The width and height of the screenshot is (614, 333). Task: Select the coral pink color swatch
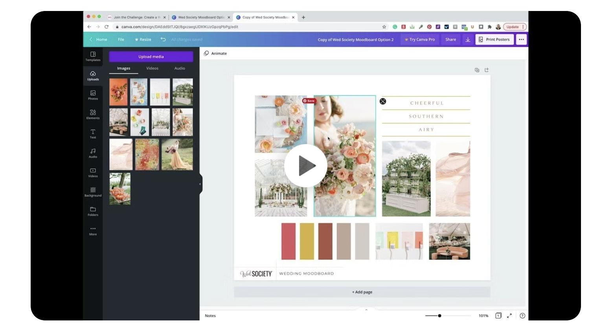[289, 241]
